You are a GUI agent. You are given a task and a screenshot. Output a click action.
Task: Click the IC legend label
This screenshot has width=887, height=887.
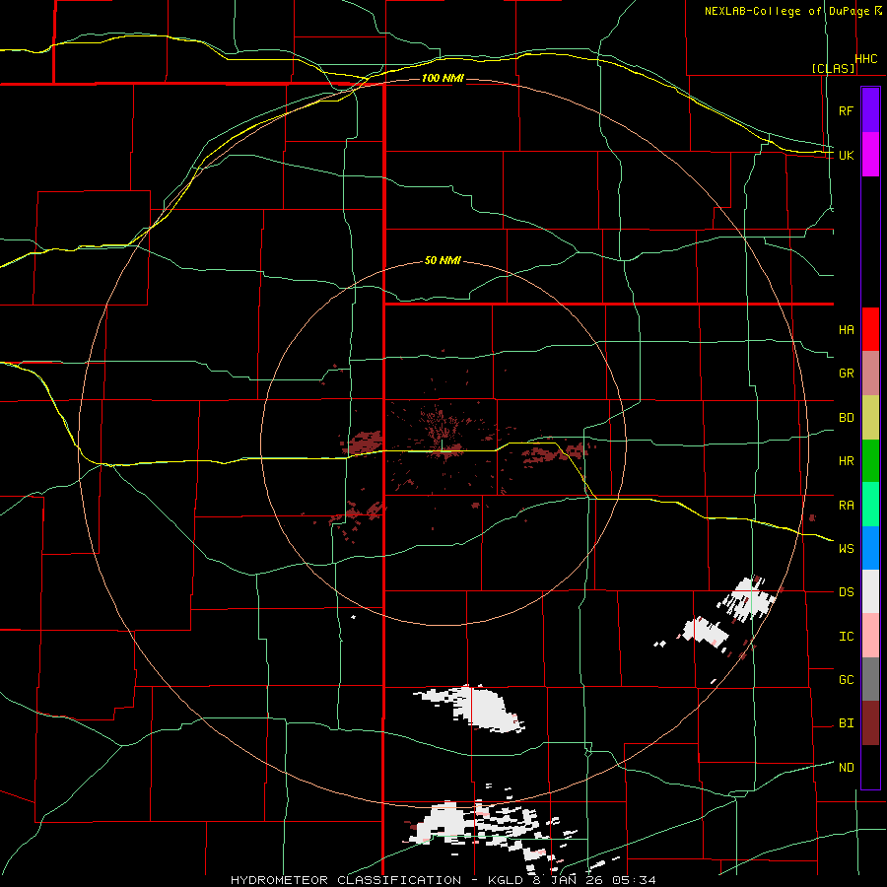(846, 637)
